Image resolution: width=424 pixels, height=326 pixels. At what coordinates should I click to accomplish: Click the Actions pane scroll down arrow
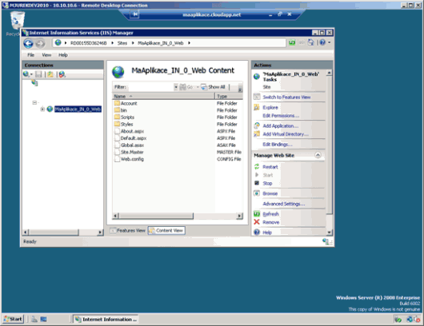329,233
